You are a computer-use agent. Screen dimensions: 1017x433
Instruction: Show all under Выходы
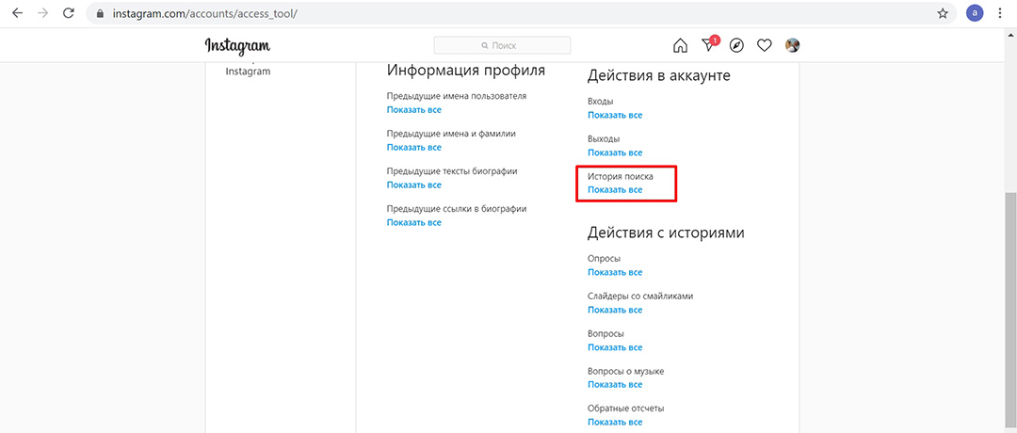click(615, 152)
